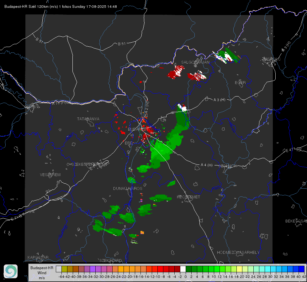Click the '-64' value on the legend scale
307x282 pixels.
[61, 277]
